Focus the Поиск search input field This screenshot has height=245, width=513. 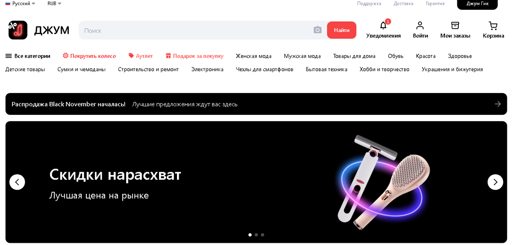(197, 30)
